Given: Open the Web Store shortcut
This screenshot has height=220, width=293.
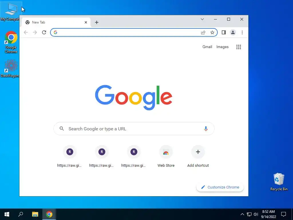Looking at the screenshot, I should click(166, 156).
